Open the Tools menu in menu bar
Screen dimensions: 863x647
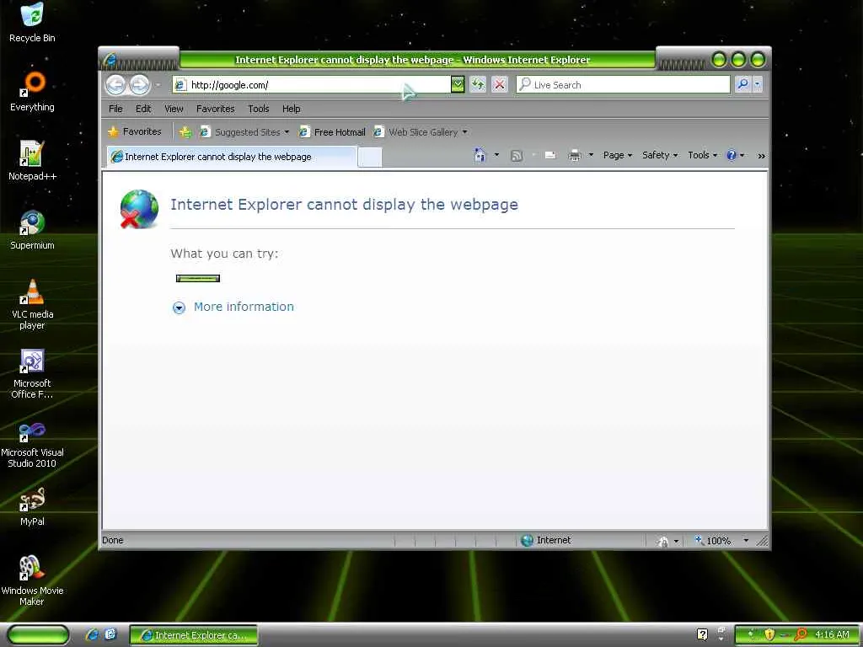pos(258,109)
